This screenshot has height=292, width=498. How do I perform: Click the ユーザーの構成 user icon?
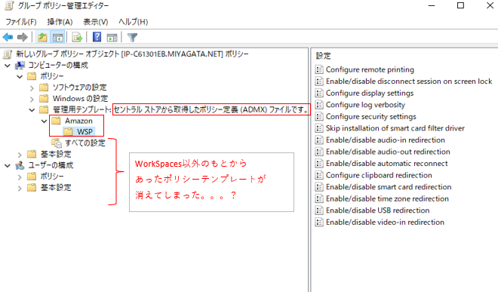click(20, 165)
